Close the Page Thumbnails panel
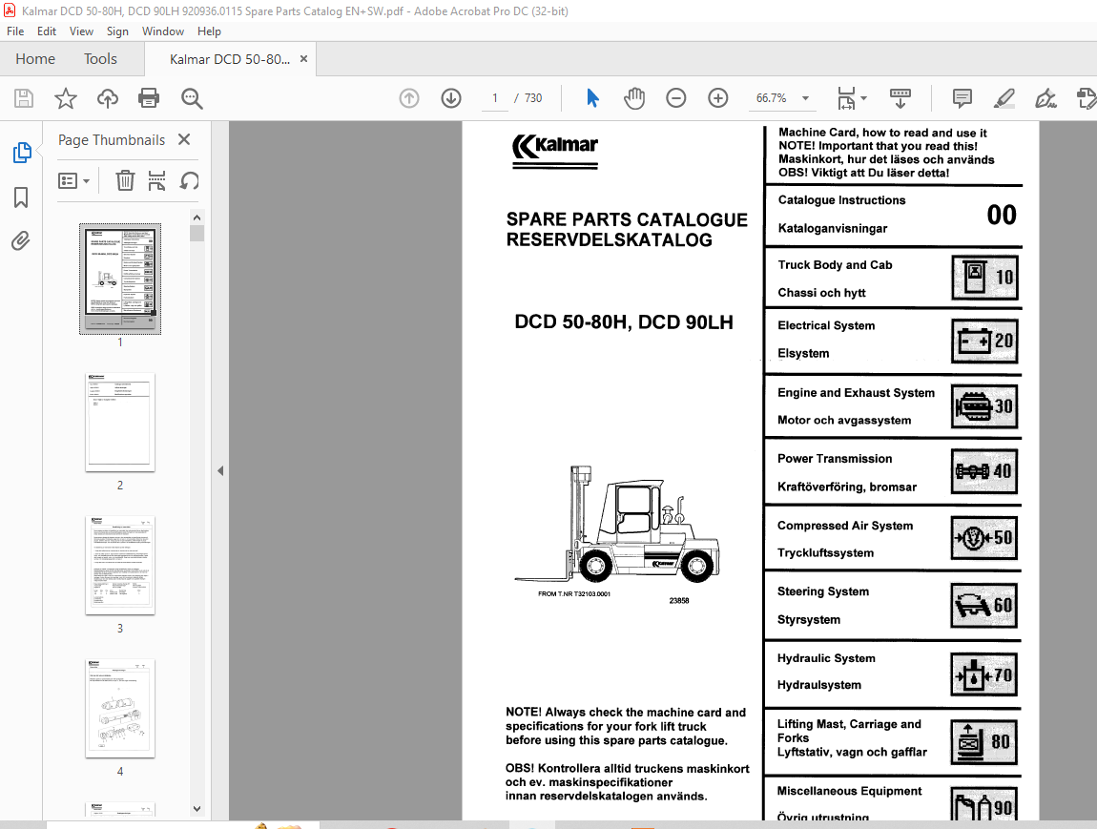Viewport: 1097px width, 829px height. [184, 139]
